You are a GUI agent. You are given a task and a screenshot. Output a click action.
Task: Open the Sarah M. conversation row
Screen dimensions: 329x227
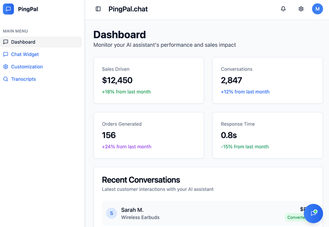(x=209, y=213)
